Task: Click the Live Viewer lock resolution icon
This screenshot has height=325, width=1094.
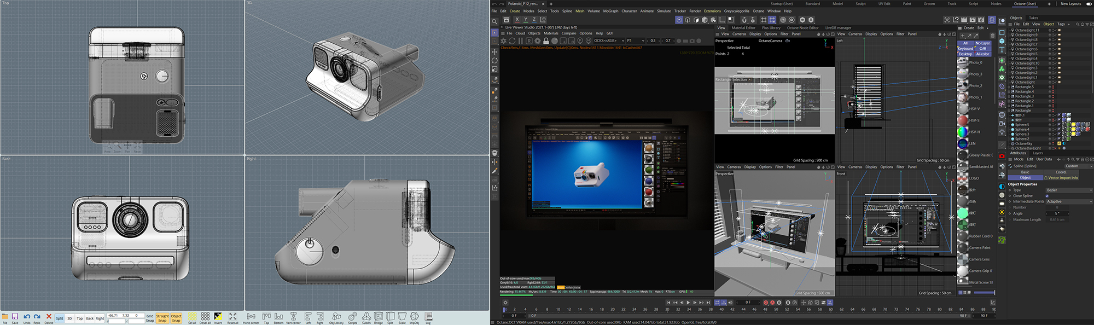Action: (546, 40)
